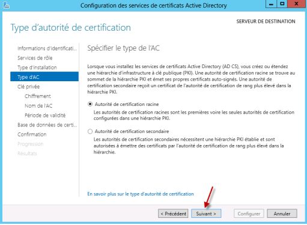Open the Type d'installation step
Viewport: 307px width, 225px height.
tap(37, 67)
